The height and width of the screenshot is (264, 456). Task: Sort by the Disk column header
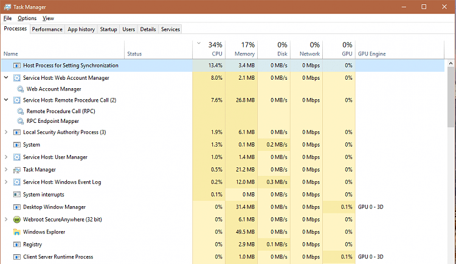[x=274, y=49]
